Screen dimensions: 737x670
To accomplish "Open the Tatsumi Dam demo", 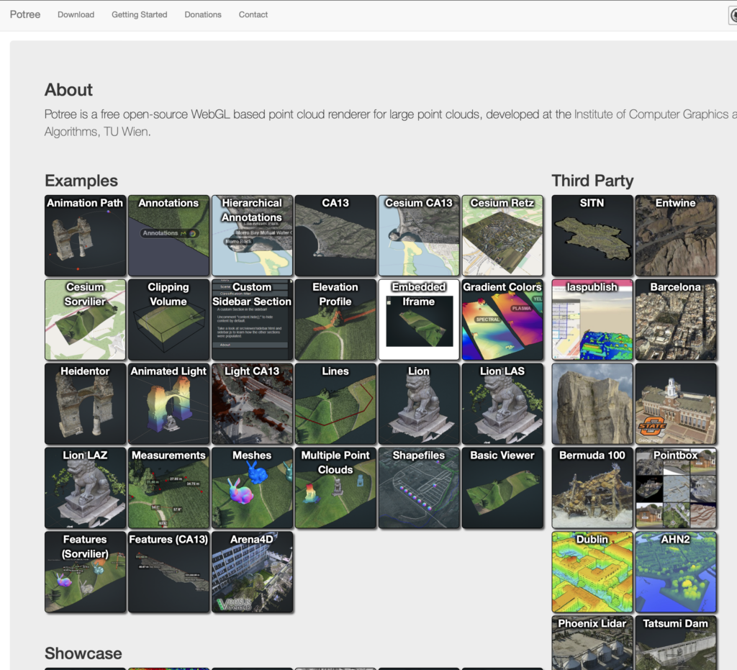I will 676,643.
